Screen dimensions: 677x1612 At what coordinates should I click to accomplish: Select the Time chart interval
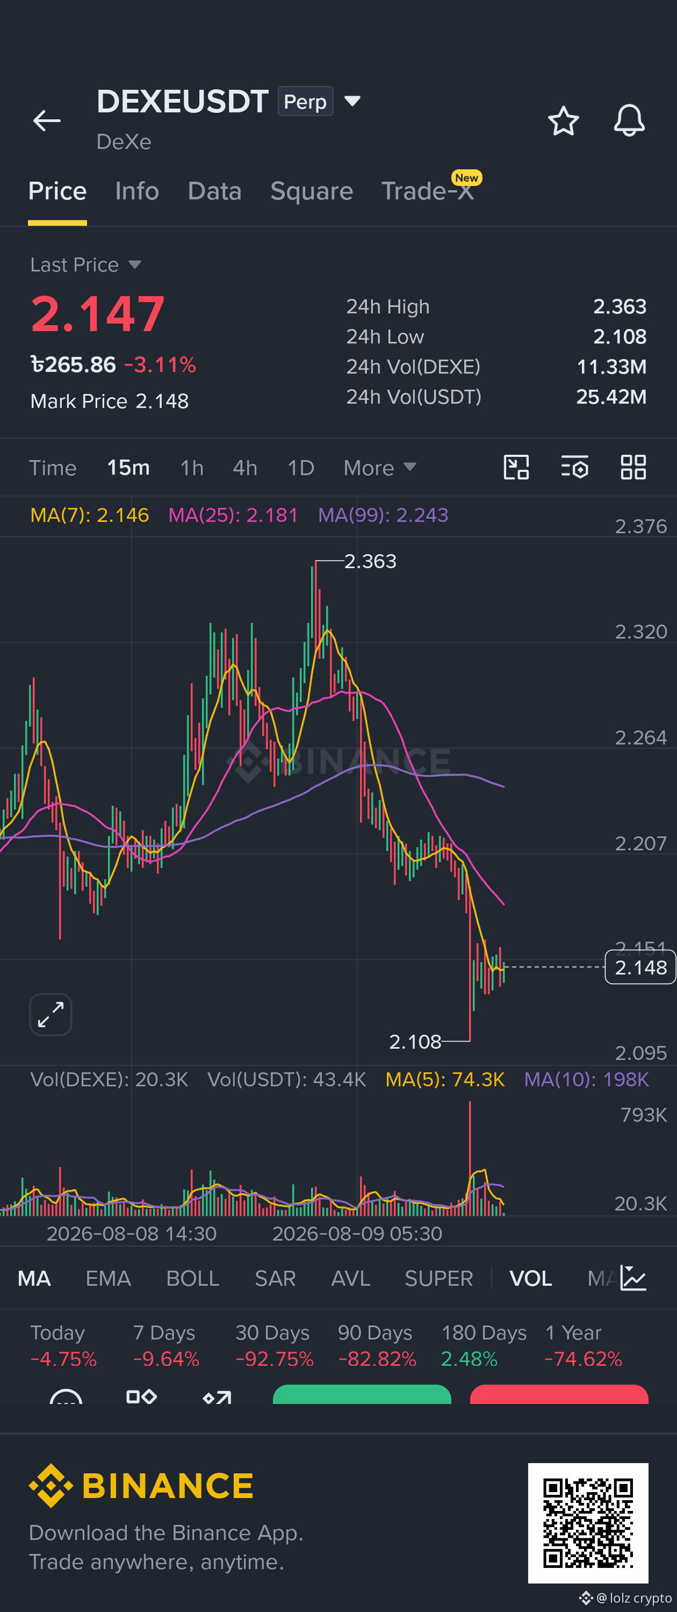(53, 468)
